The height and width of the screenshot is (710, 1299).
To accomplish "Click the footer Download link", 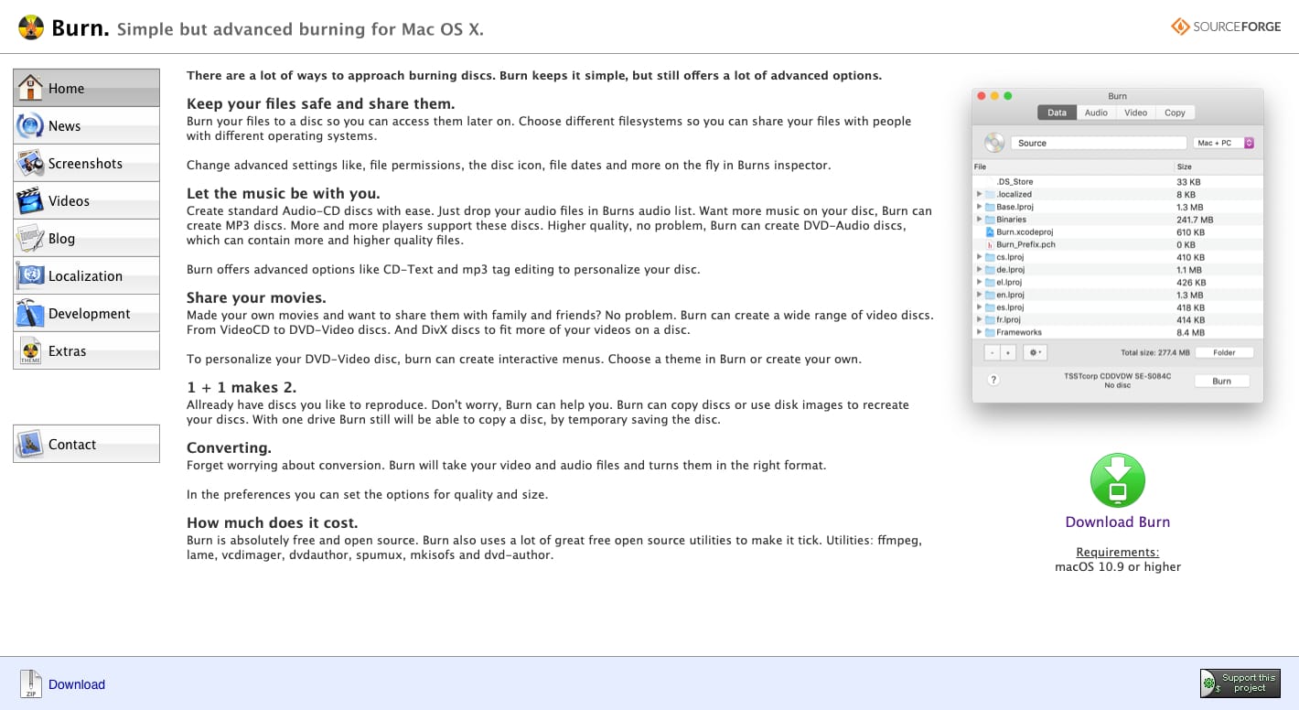I will point(77,684).
